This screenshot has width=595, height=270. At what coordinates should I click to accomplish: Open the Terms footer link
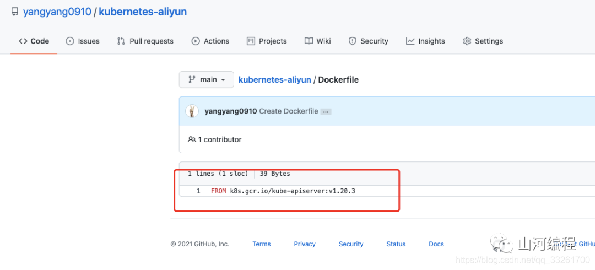coord(262,244)
